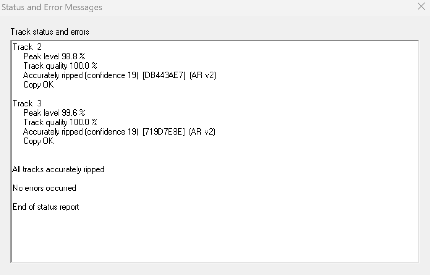Click the 719D7E8E checksum text
The height and width of the screenshot is (275, 430).
pyautogui.click(x=164, y=132)
